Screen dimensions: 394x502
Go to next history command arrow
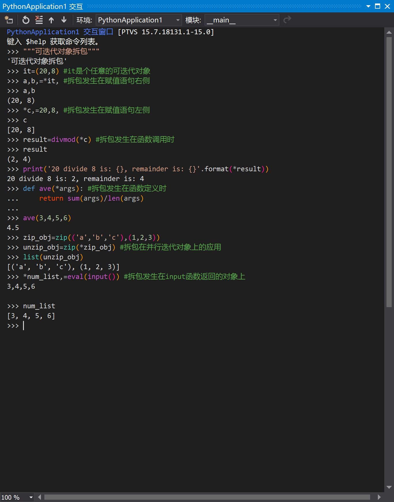click(x=64, y=20)
